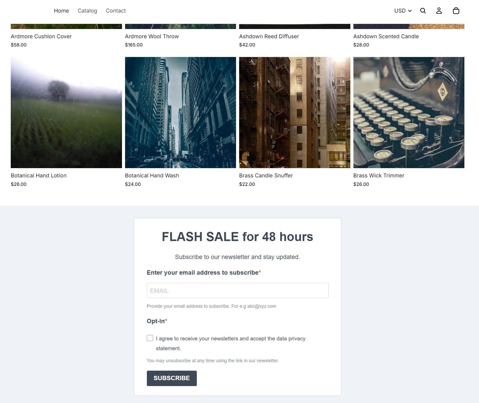479x403 pixels.
Task: Click the $165.00 price of Ardmore Wool Throw
Action: click(134, 45)
